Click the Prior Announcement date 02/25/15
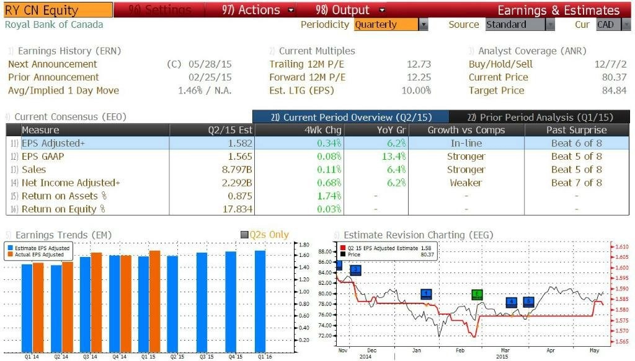Screen dimensions: 635x361 [x=210, y=77]
